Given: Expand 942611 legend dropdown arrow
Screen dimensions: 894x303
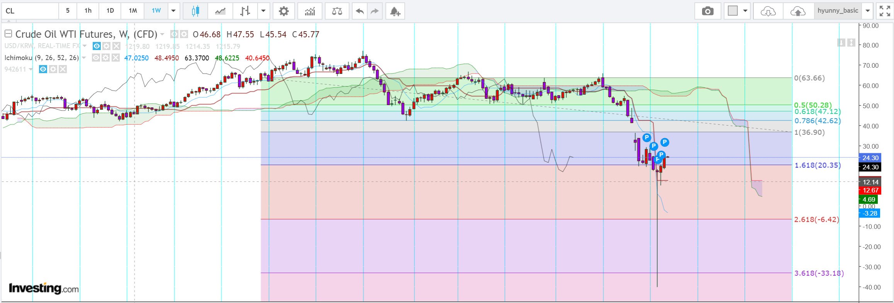Looking at the screenshot, I should pyautogui.click(x=31, y=69).
